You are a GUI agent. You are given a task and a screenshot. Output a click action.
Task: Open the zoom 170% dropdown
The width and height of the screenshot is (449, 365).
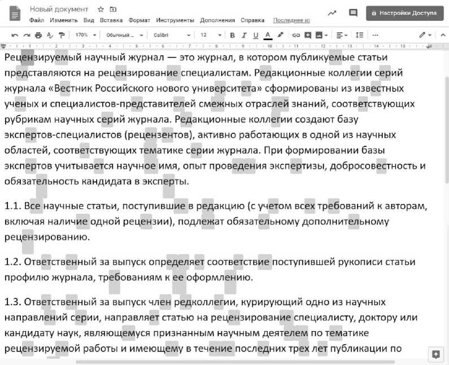85,35
